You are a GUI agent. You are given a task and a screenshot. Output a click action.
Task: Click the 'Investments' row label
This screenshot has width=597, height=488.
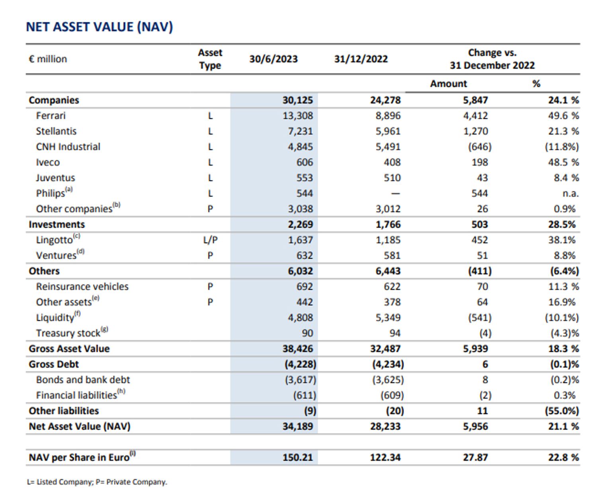pyautogui.click(x=57, y=224)
